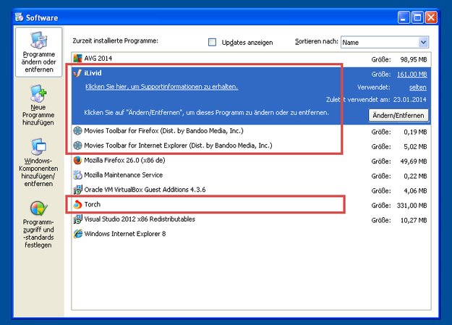
Task: Click size value '0,22 MB' row
Action: [415, 176]
